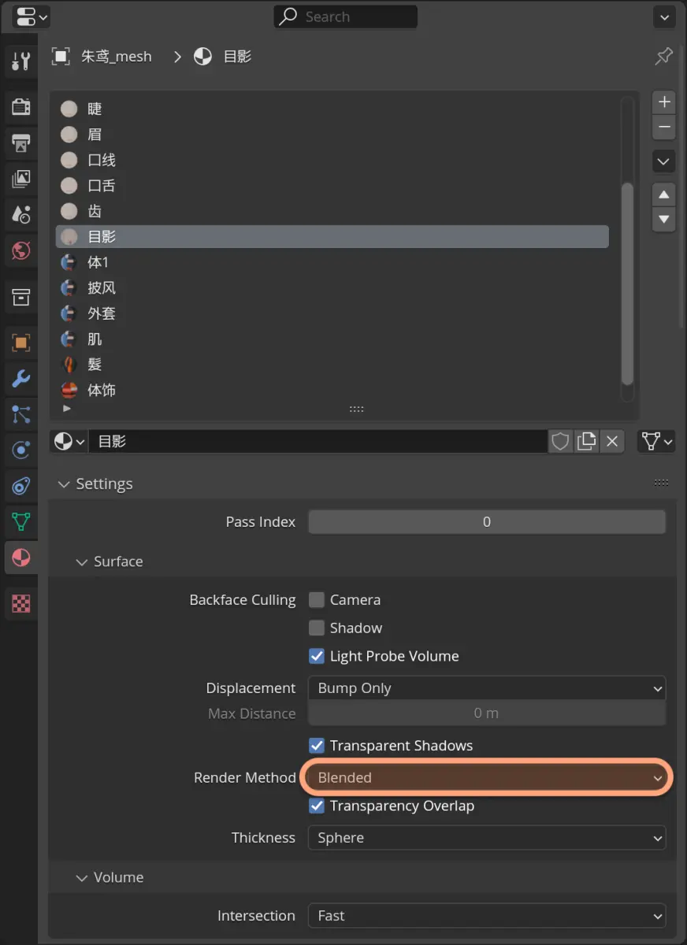Add a material slot with plus button
Viewport: 687px width, 945px height.
point(664,102)
